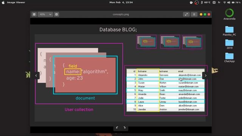
Task: Click Amanda in the firstname column
Action: click(x=142, y=94)
